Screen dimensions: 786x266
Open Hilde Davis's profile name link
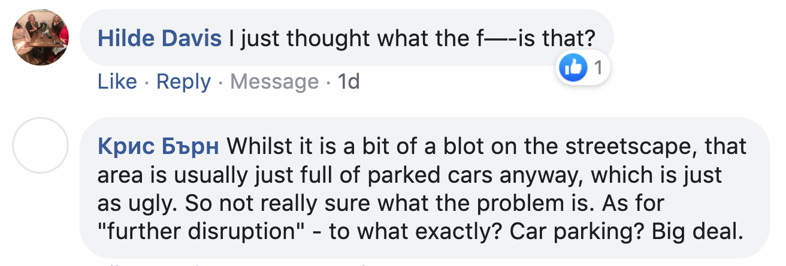[x=159, y=38]
